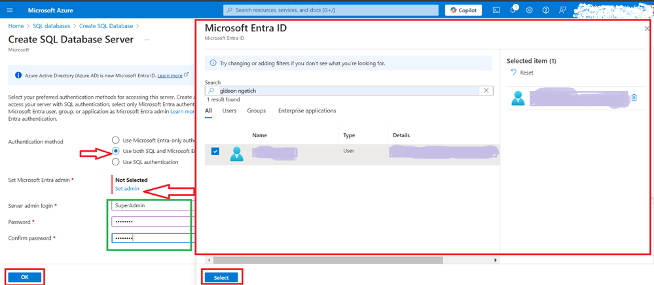The image size is (654, 285).
Task: Click the Select button
Action: click(x=221, y=278)
